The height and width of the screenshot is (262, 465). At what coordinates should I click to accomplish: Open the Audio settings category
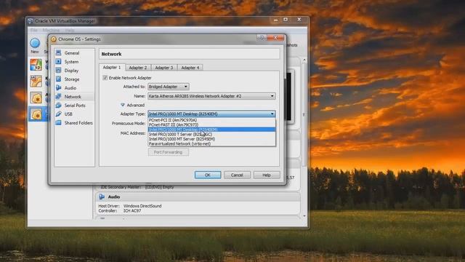[70, 88]
